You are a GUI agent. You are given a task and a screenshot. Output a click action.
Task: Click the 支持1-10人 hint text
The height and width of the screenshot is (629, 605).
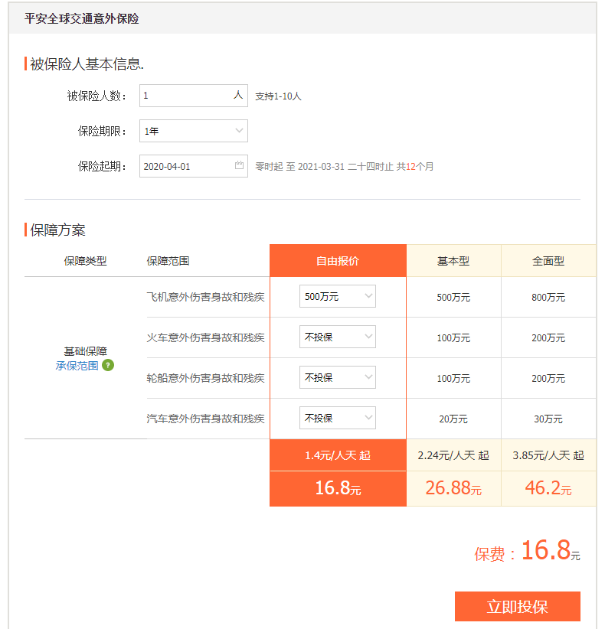click(x=278, y=96)
